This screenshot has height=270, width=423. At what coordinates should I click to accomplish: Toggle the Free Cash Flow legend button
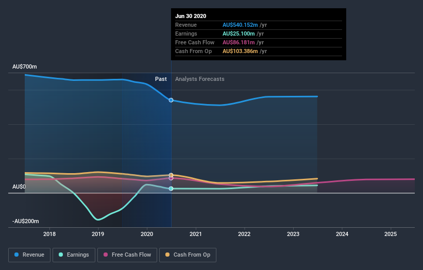[x=127, y=255]
